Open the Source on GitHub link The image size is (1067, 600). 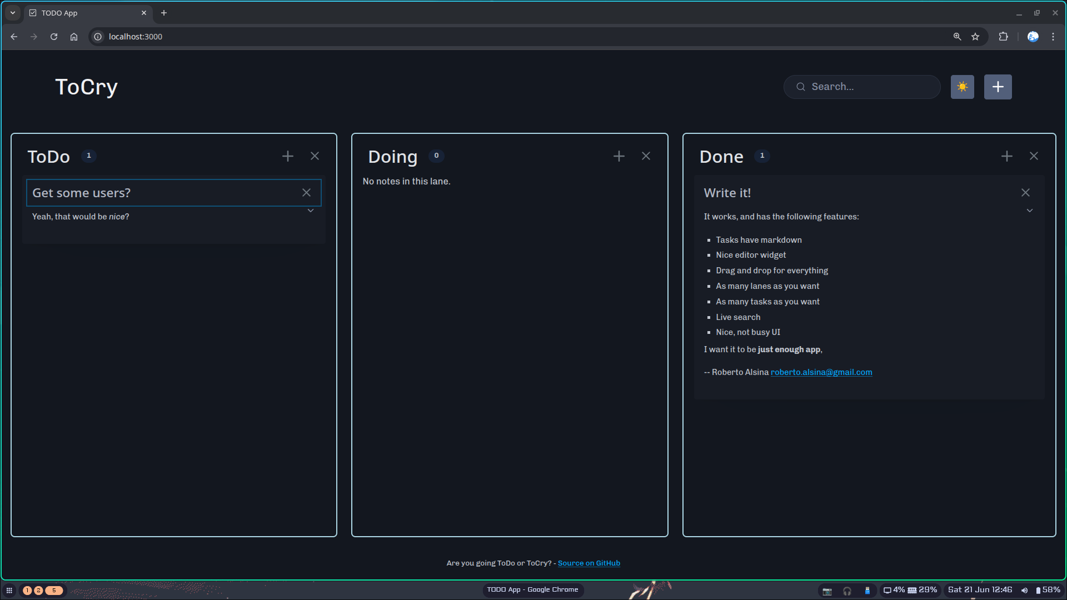(589, 563)
